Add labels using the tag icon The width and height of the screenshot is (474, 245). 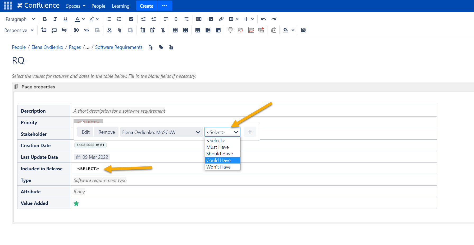tap(161, 47)
